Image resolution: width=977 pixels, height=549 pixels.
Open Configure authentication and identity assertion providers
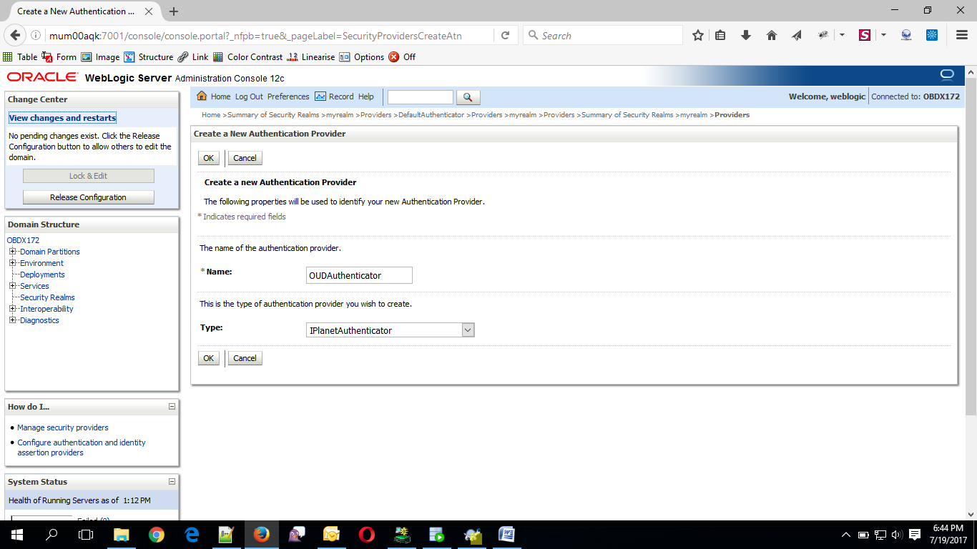point(82,447)
